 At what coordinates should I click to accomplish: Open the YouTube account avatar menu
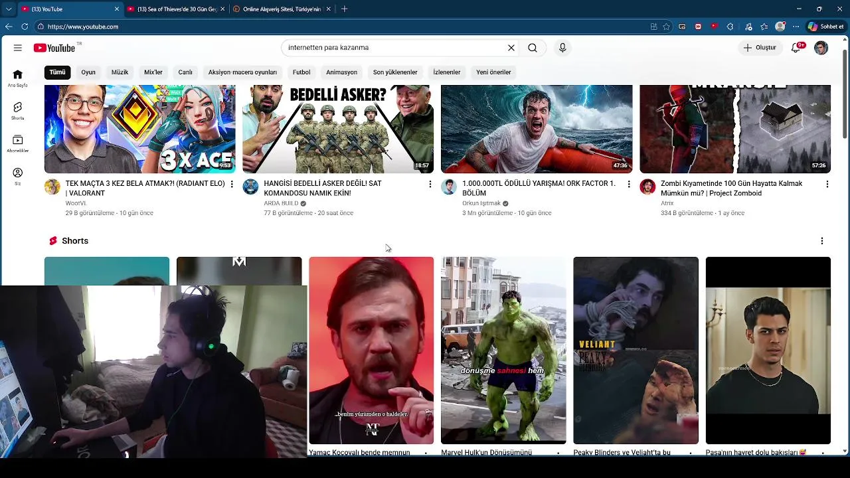[821, 48]
